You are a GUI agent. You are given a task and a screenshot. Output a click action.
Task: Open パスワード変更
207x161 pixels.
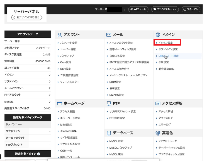69,43
